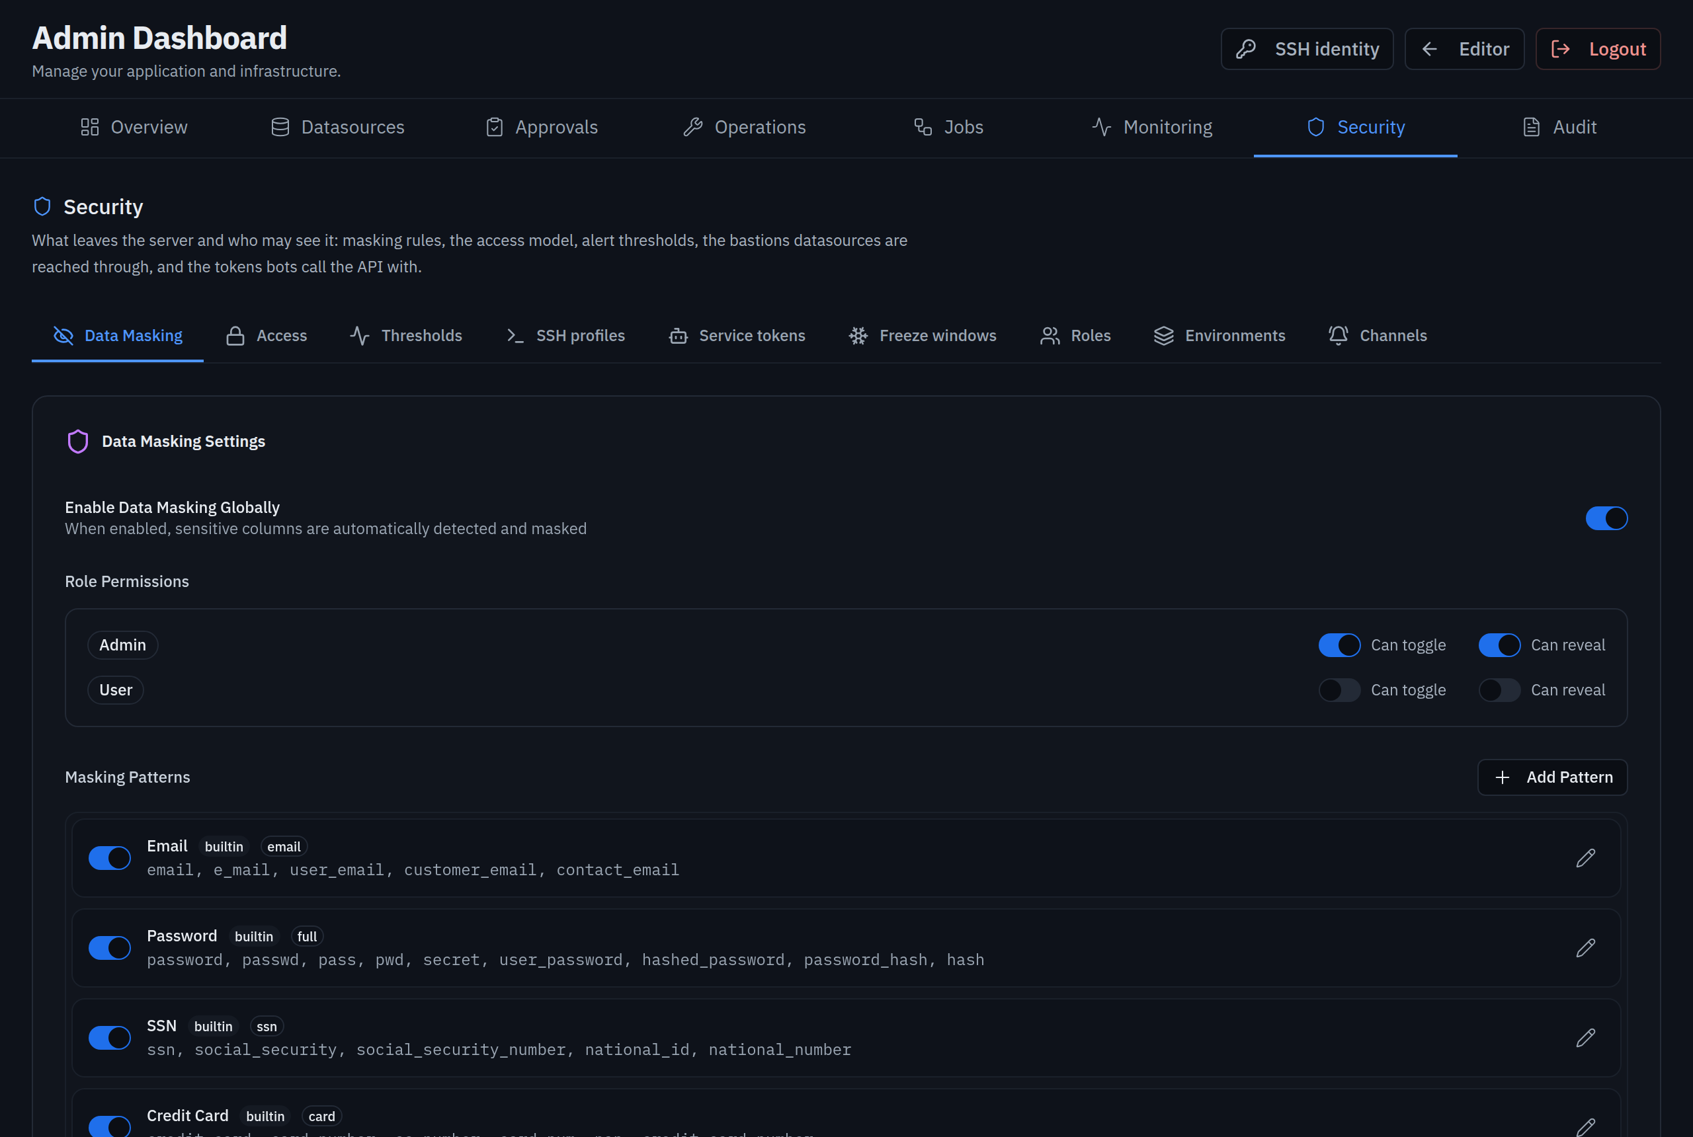Image resolution: width=1693 pixels, height=1137 pixels.
Task: Click the User role badge
Action: point(116,689)
